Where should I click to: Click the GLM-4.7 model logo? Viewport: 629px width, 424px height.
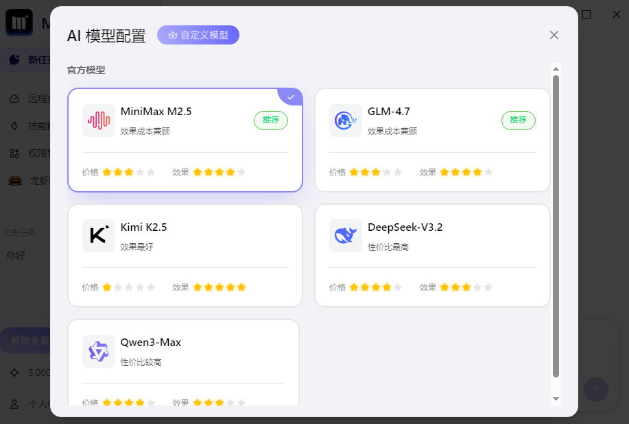click(346, 121)
